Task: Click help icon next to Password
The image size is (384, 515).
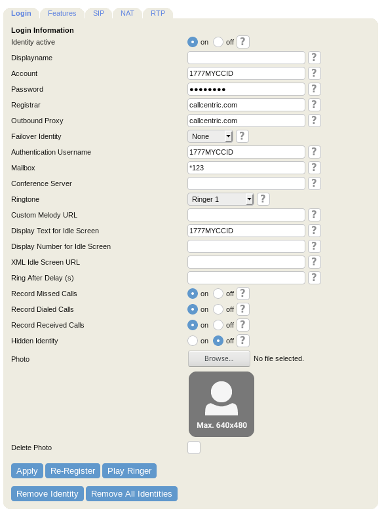Action: tap(314, 89)
